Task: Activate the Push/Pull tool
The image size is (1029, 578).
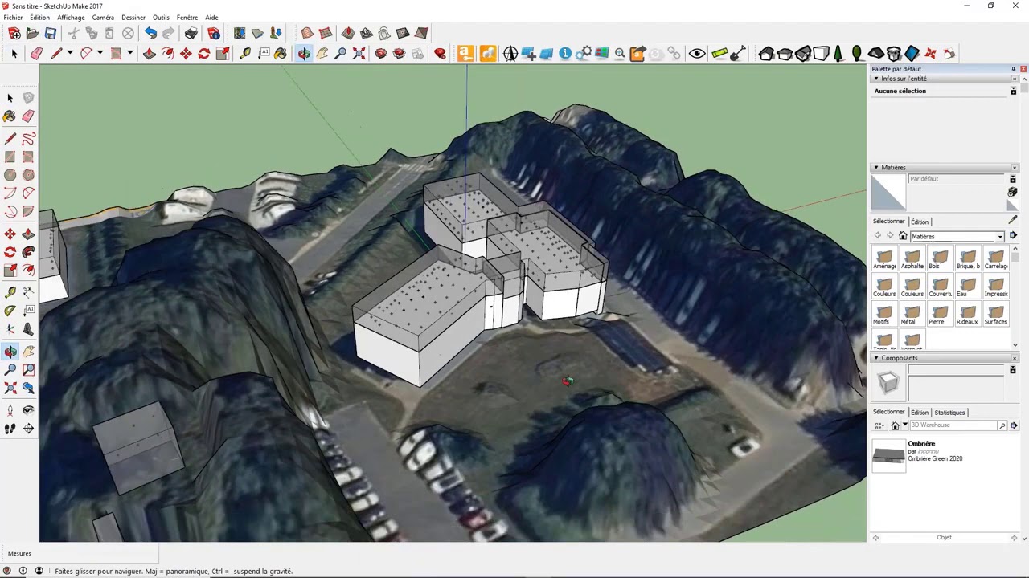Action: coord(150,54)
